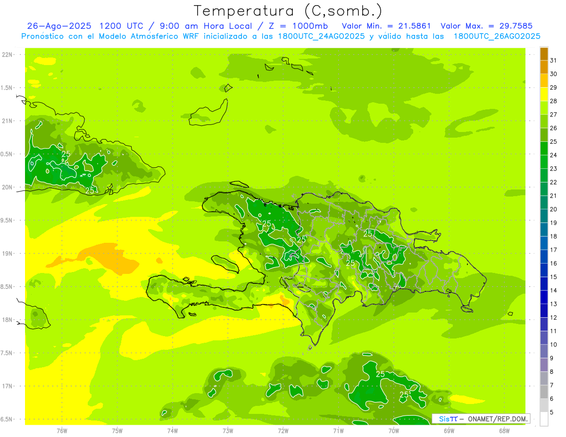
Task: Pick the orange swatch between 30 and 31
Action: point(544,67)
